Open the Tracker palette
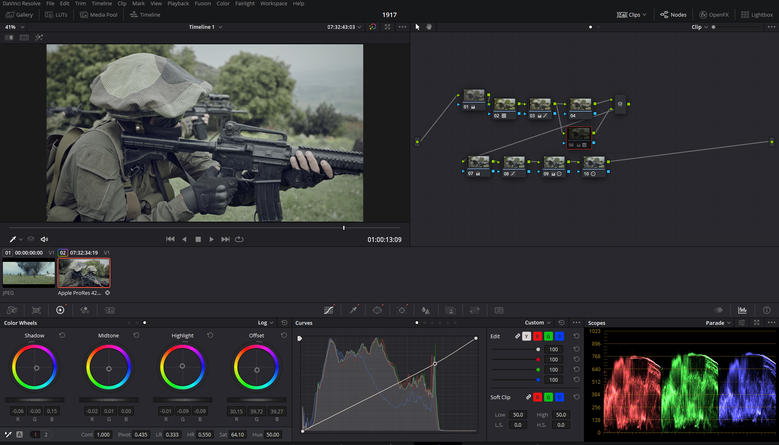 pos(402,310)
